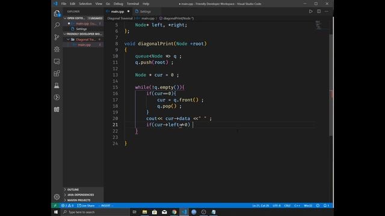Click the Windows taskbar search box
Screen dimensions: 385x216
pyautogui.click(x=95, y=212)
